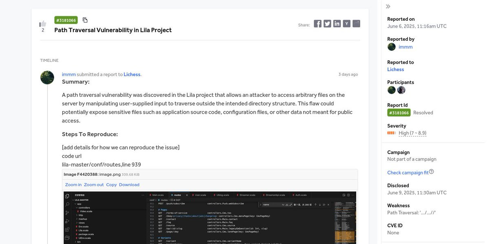Click the 'Resolved' status text
Viewport: 489px width, 244px height.
[423, 113]
